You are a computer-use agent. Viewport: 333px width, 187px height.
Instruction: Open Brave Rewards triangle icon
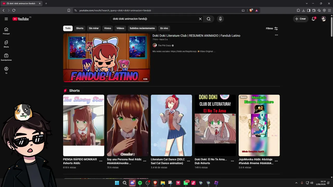point(257,10)
